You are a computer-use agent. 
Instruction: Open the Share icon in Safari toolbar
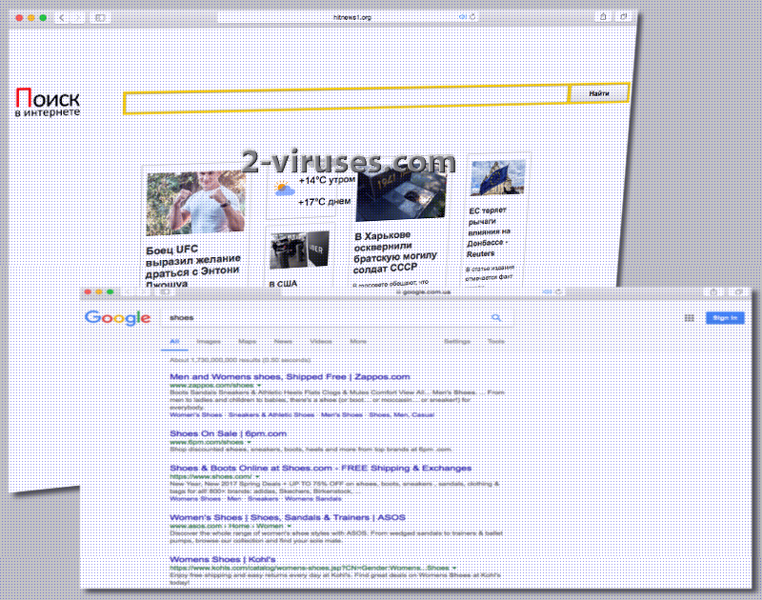pos(604,17)
